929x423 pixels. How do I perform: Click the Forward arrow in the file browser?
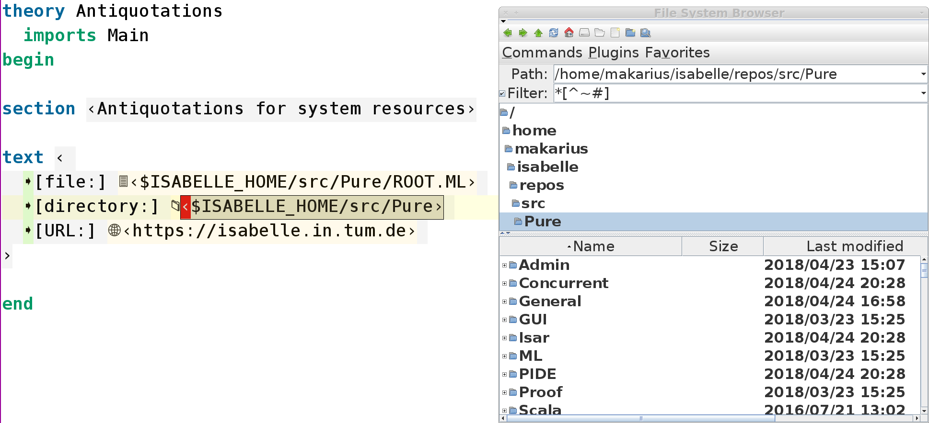pyautogui.click(x=523, y=33)
